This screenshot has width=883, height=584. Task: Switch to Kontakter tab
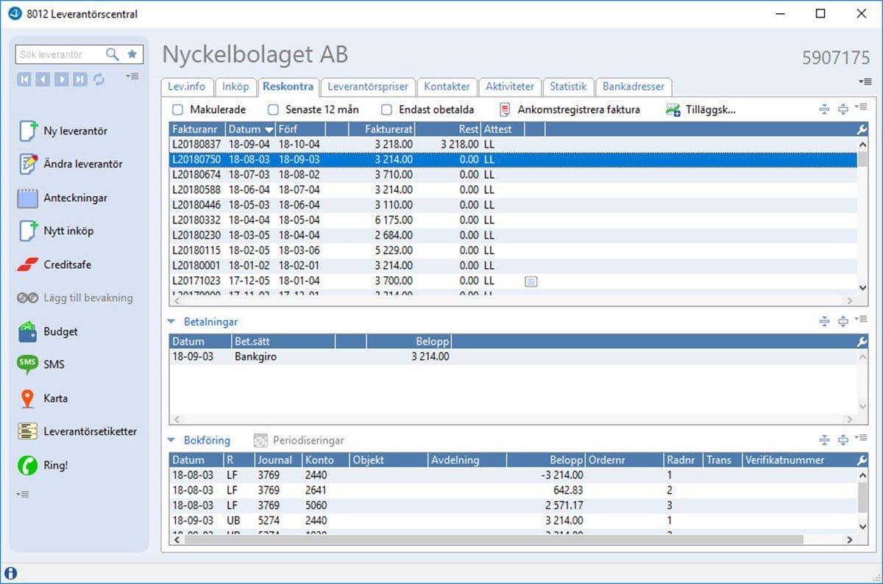[x=447, y=87]
